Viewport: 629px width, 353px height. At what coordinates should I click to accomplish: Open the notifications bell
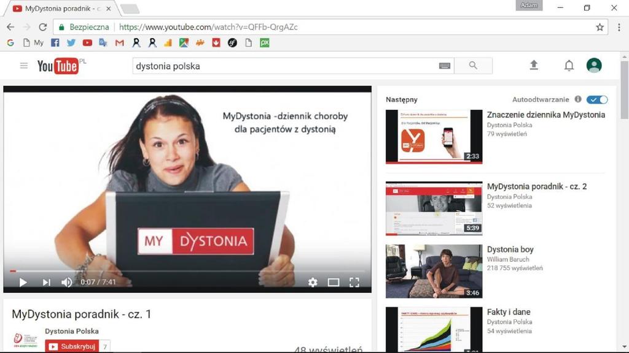tap(569, 66)
